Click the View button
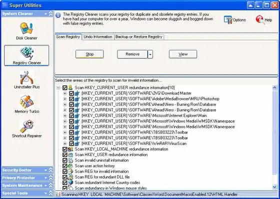This screenshot has height=199, width=280. click(183, 54)
